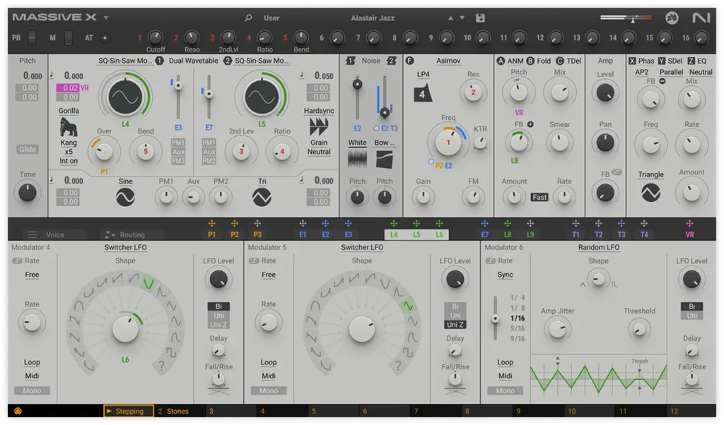Toggle the Modulator 6 Rate switch
724x425 pixels.
[490, 261]
